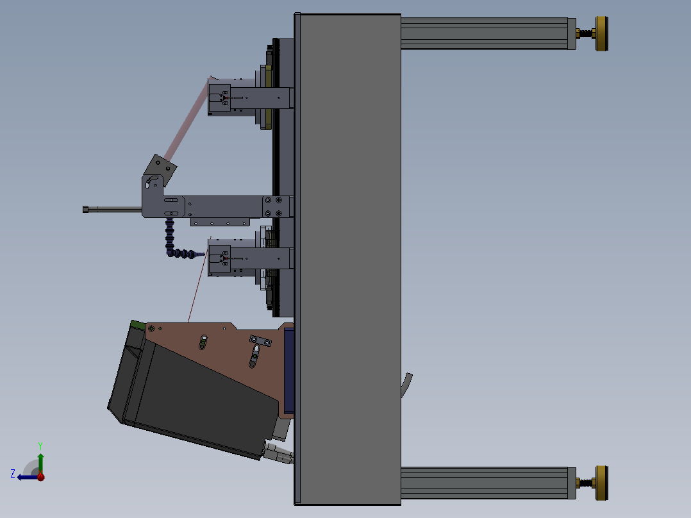Select the green corner piece on black housing
Screen dimensions: 691x518
pyautogui.click(x=138, y=325)
